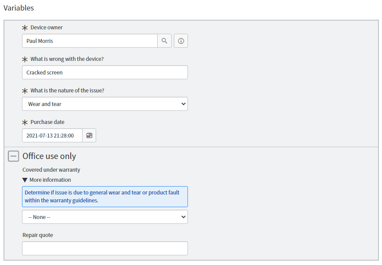Viewport: 382px width, 265px height.
Task: Select the warranty guidelines info message box
Action: pos(105,196)
